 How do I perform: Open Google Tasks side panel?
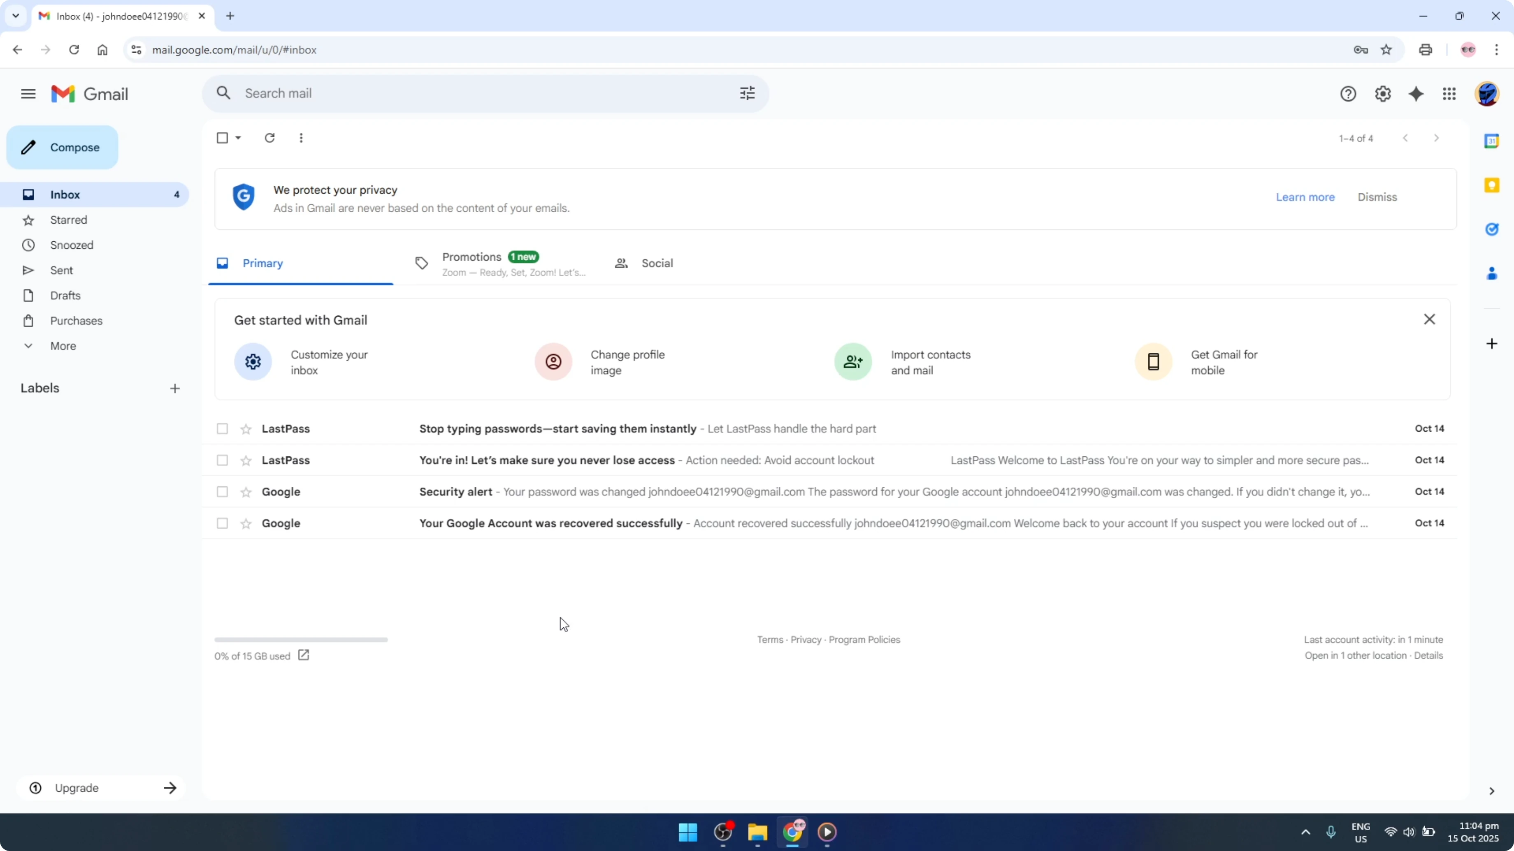point(1491,229)
